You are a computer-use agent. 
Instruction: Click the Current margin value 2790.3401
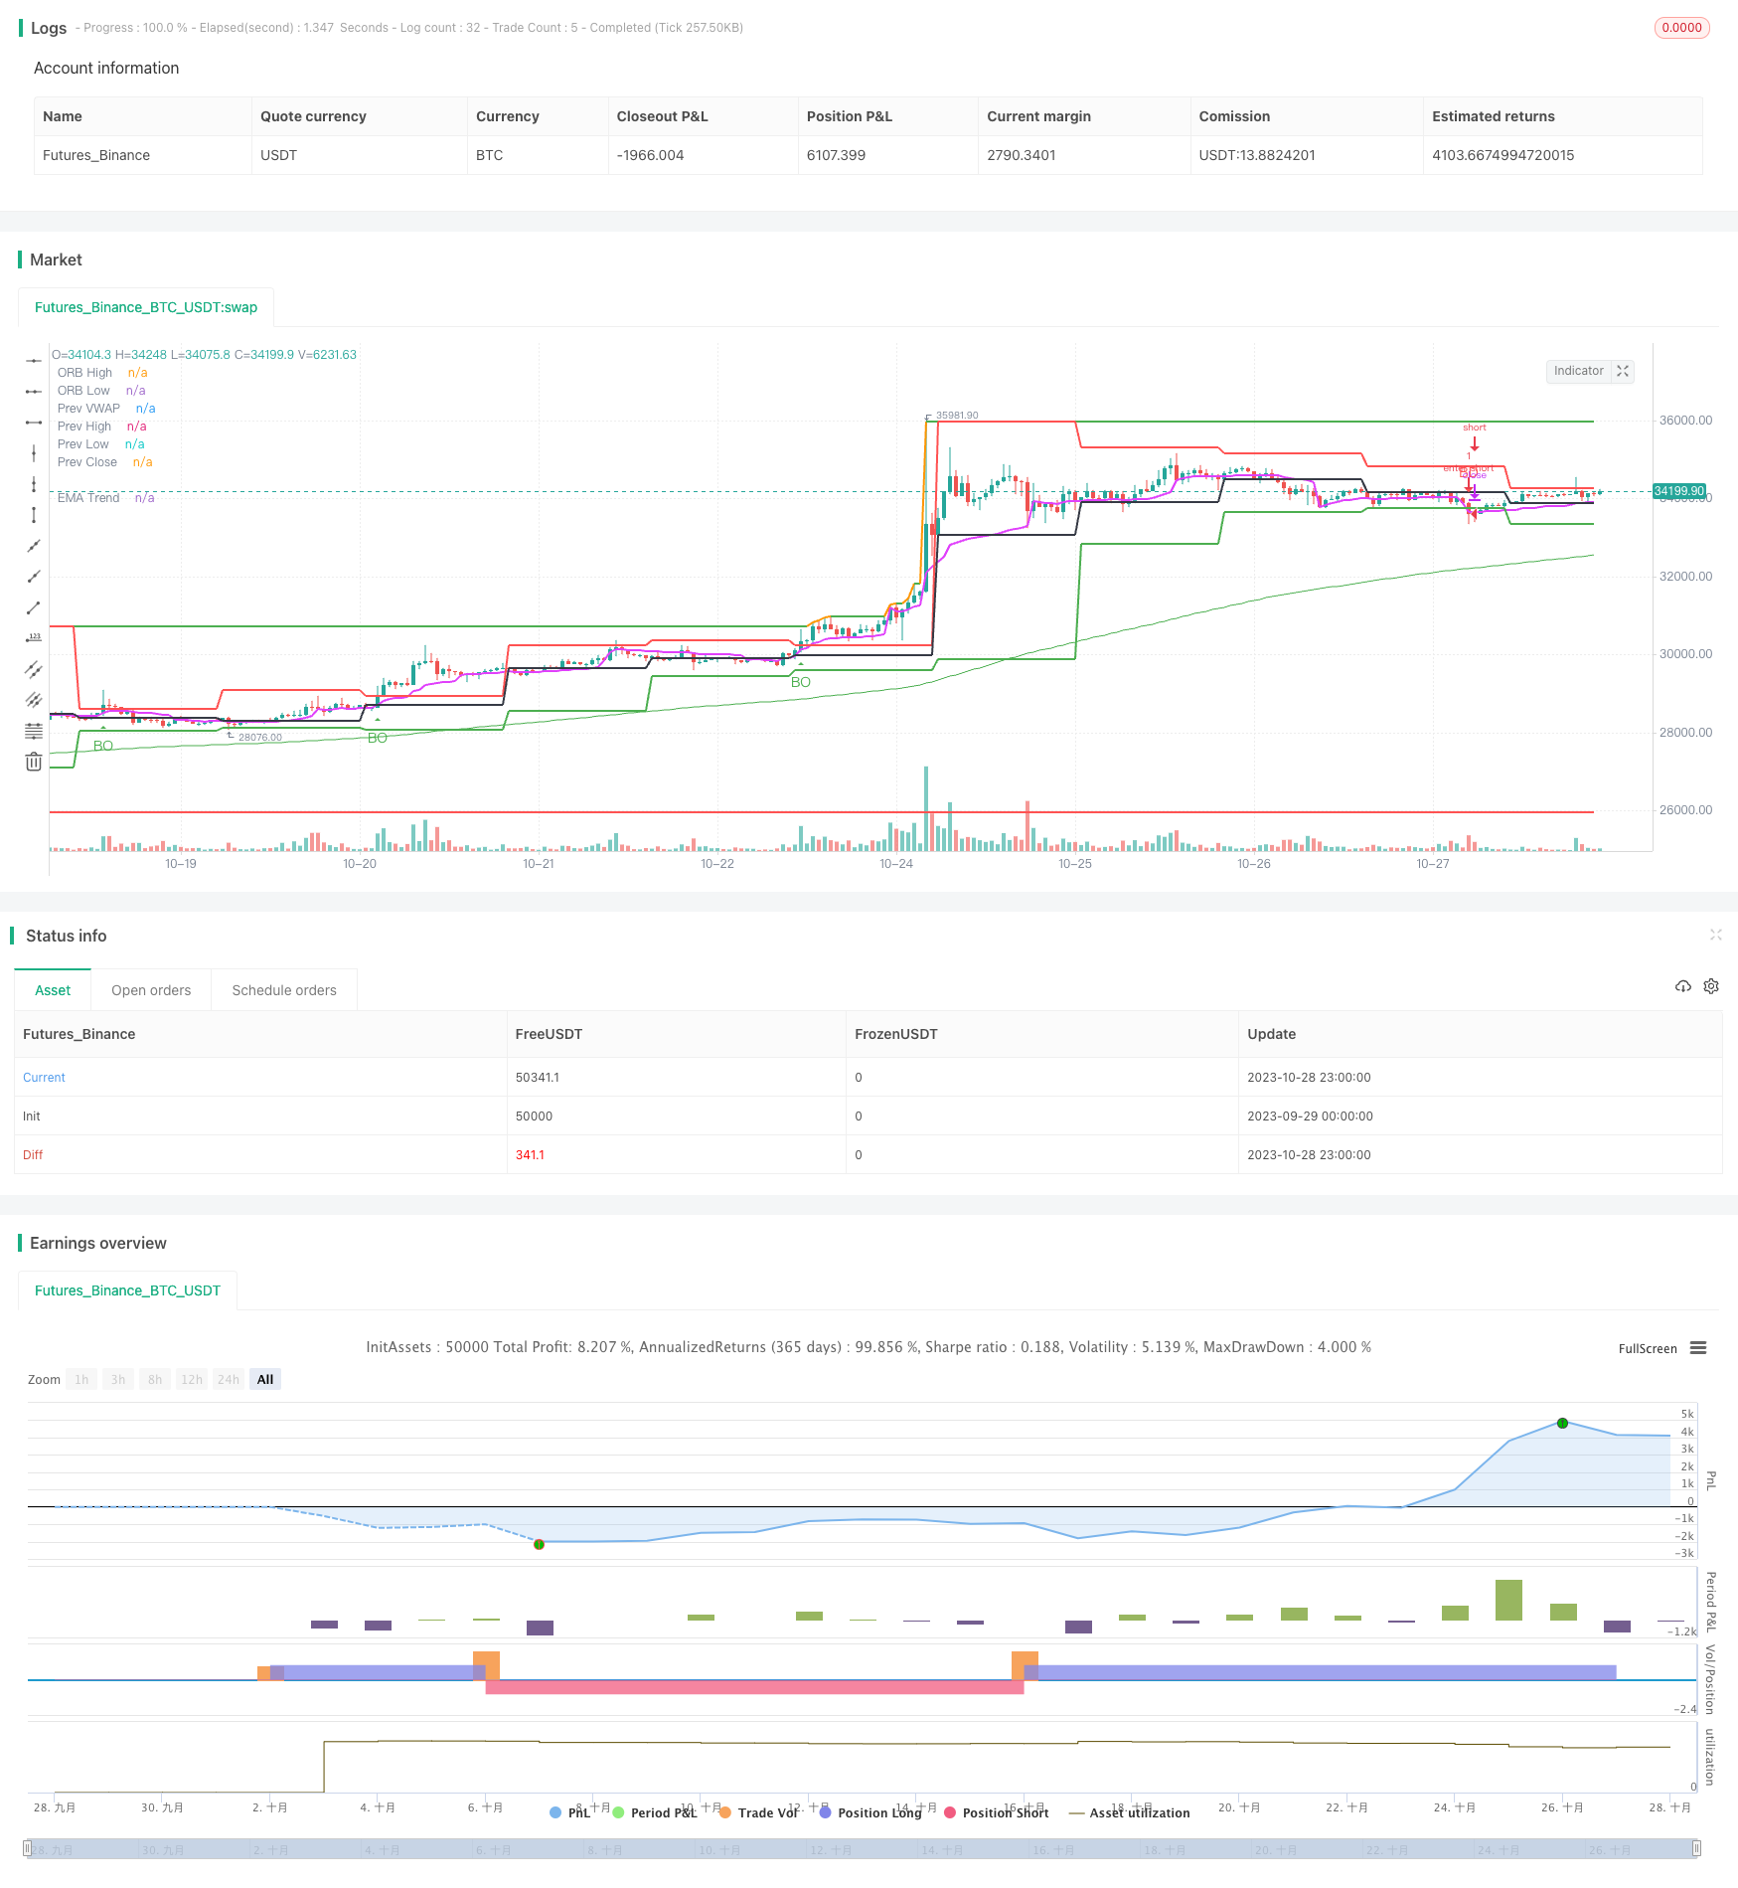point(1022,155)
